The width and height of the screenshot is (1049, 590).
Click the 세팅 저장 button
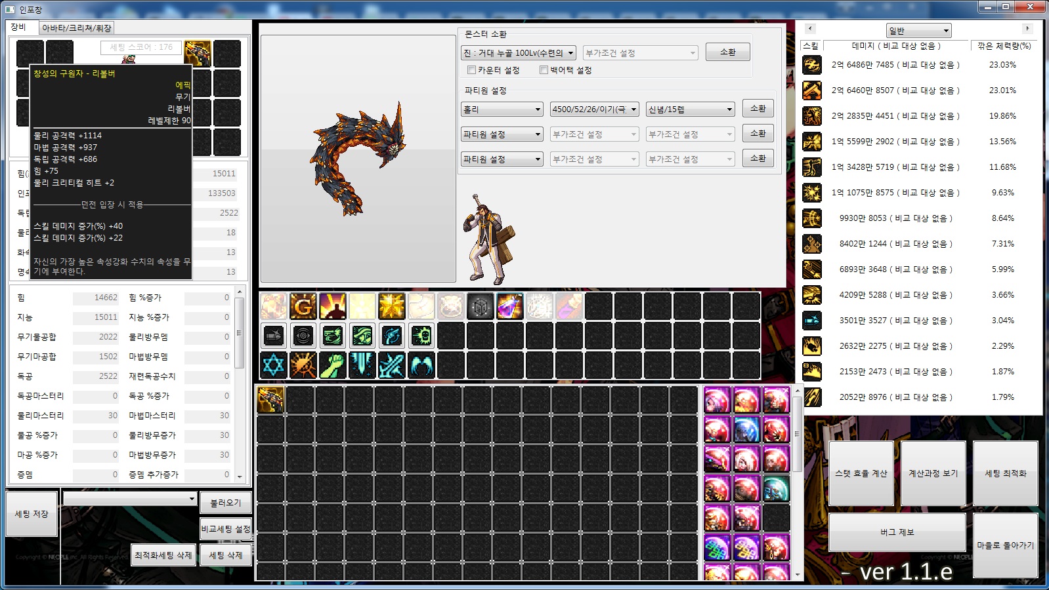click(32, 514)
